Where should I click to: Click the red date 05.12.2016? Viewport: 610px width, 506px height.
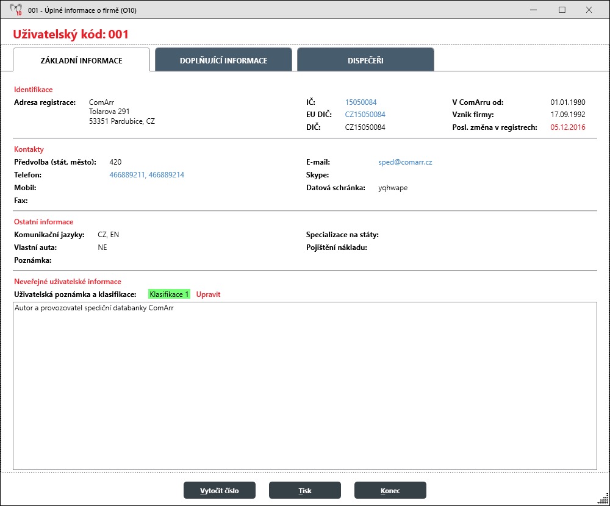[567, 127]
